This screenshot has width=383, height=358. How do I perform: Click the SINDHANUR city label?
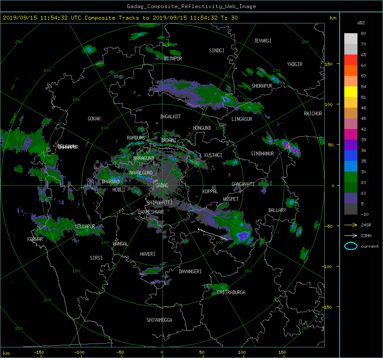tap(262, 154)
